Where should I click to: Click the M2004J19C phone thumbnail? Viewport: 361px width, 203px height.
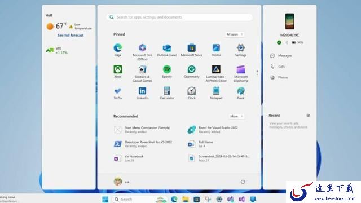coord(289,21)
